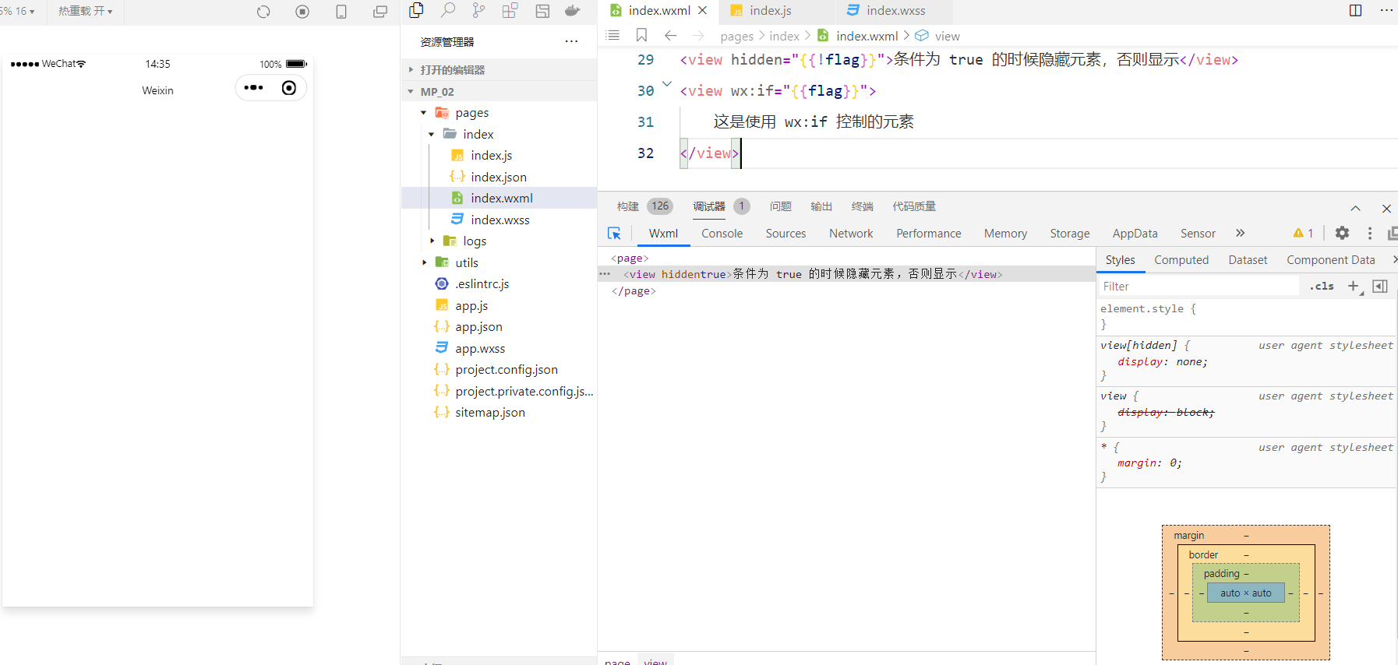
Task: Navigate forward with the right arrow icon
Action: (x=698, y=35)
